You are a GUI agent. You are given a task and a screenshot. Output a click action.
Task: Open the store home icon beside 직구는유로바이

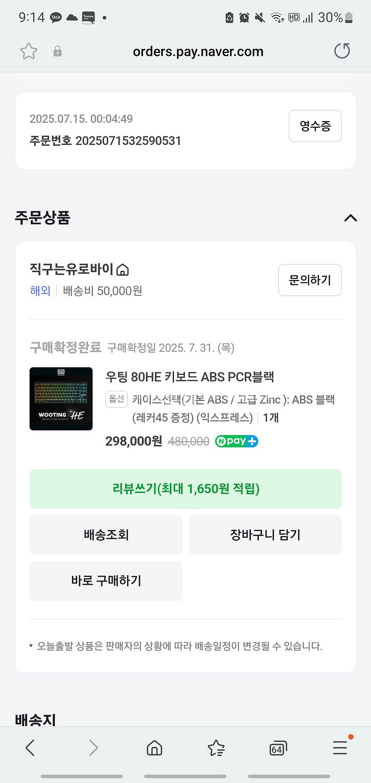tap(123, 270)
